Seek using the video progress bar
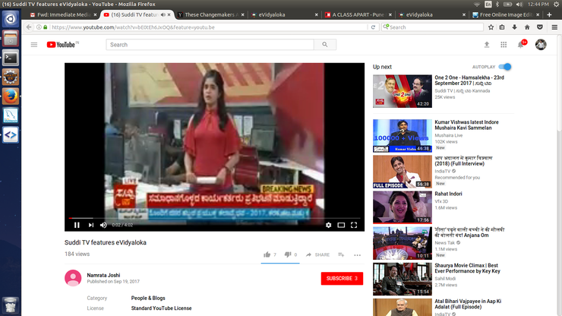 coord(214,218)
